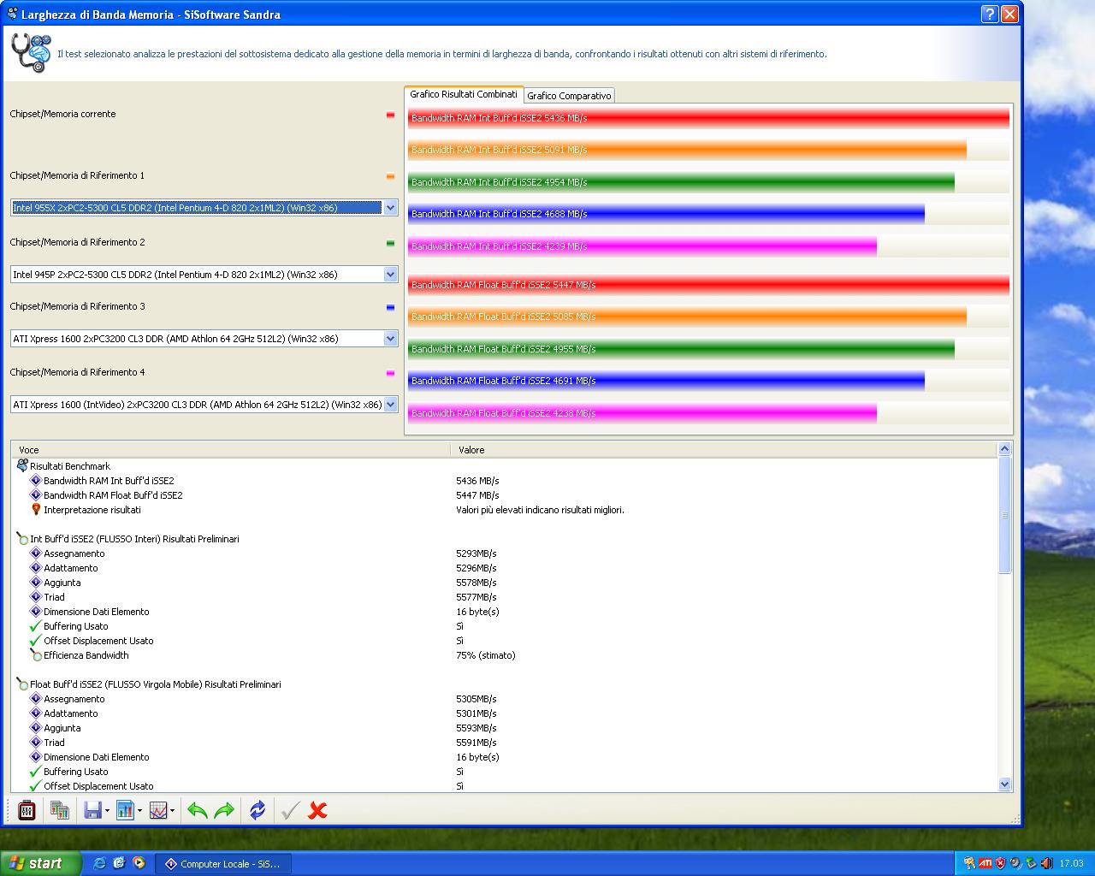The height and width of the screenshot is (876, 1095).
Task: Click results list scroll up arrow
Action: pyautogui.click(x=1005, y=448)
